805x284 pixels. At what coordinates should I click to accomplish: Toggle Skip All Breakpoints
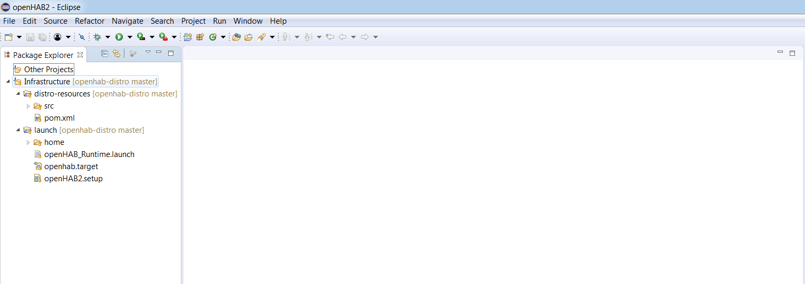pos(82,37)
